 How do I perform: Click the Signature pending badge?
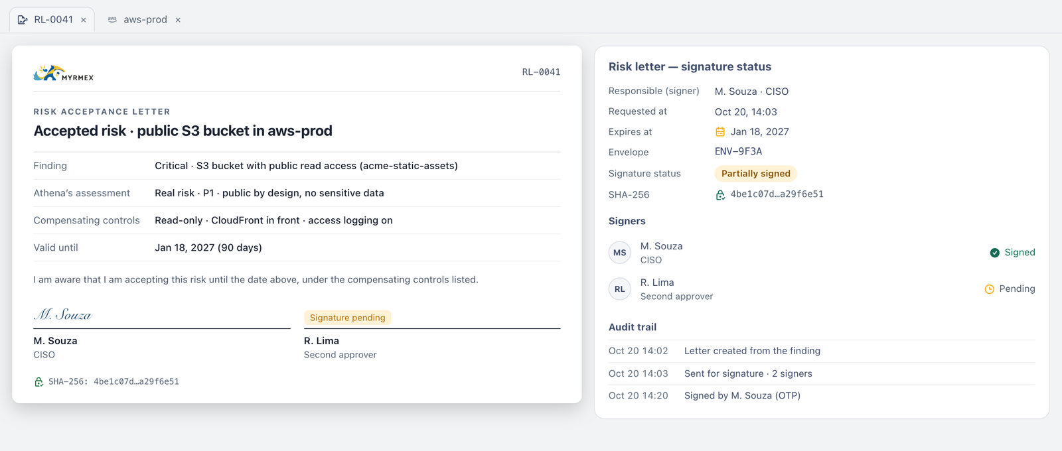[348, 318]
